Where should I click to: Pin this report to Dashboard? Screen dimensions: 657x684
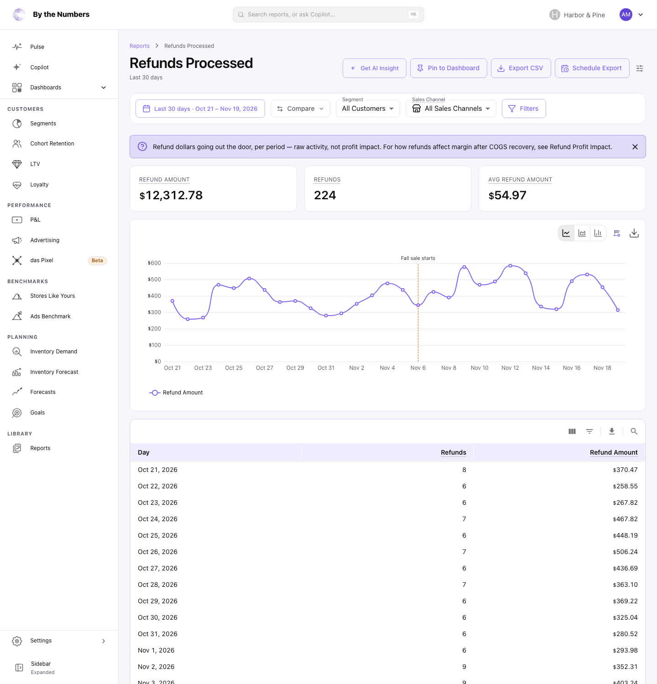point(448,68)
